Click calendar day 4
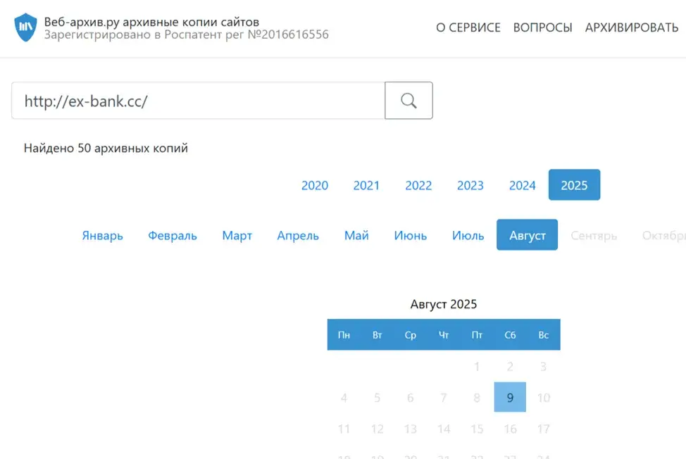The image size is (686, 459). coord(344,397)
